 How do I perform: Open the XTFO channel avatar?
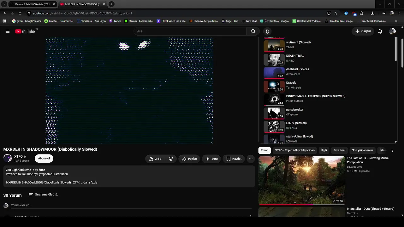coord(8,158)
